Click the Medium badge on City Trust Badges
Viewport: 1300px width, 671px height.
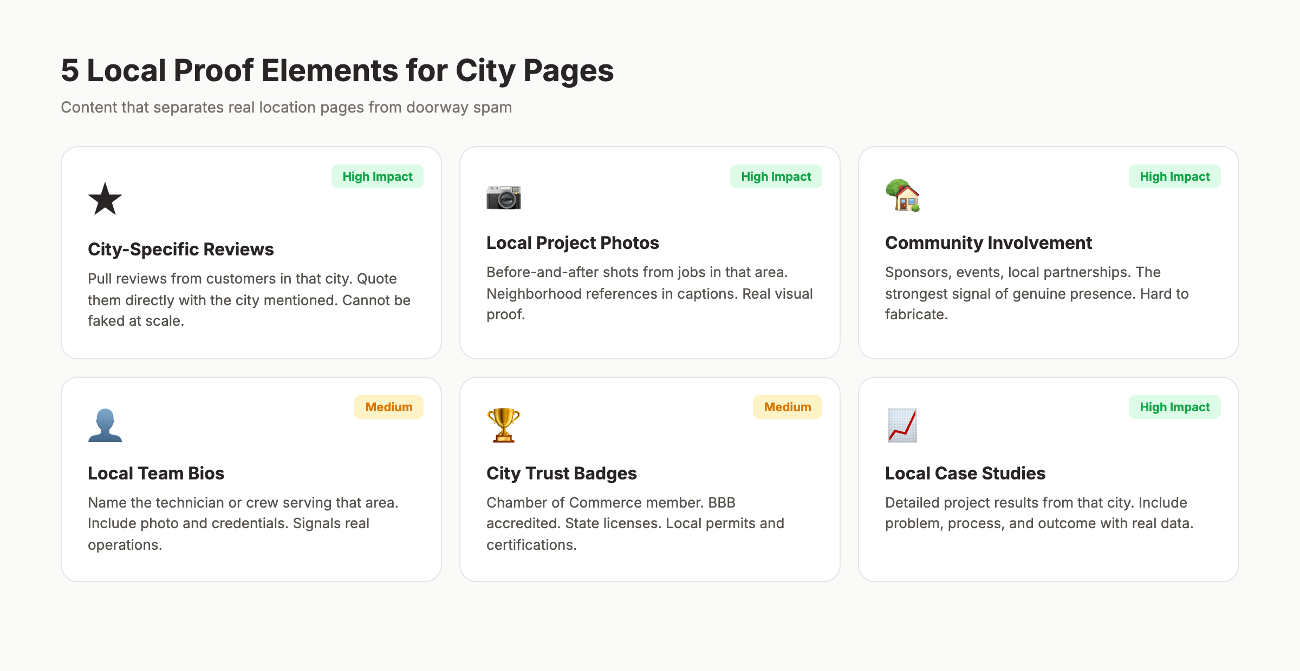[787, 406]
